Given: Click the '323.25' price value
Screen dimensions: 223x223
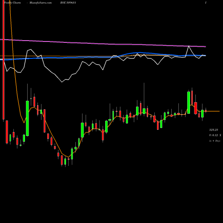Looking at the screenshot, I should pyautogui.click(x=214, y=130).
